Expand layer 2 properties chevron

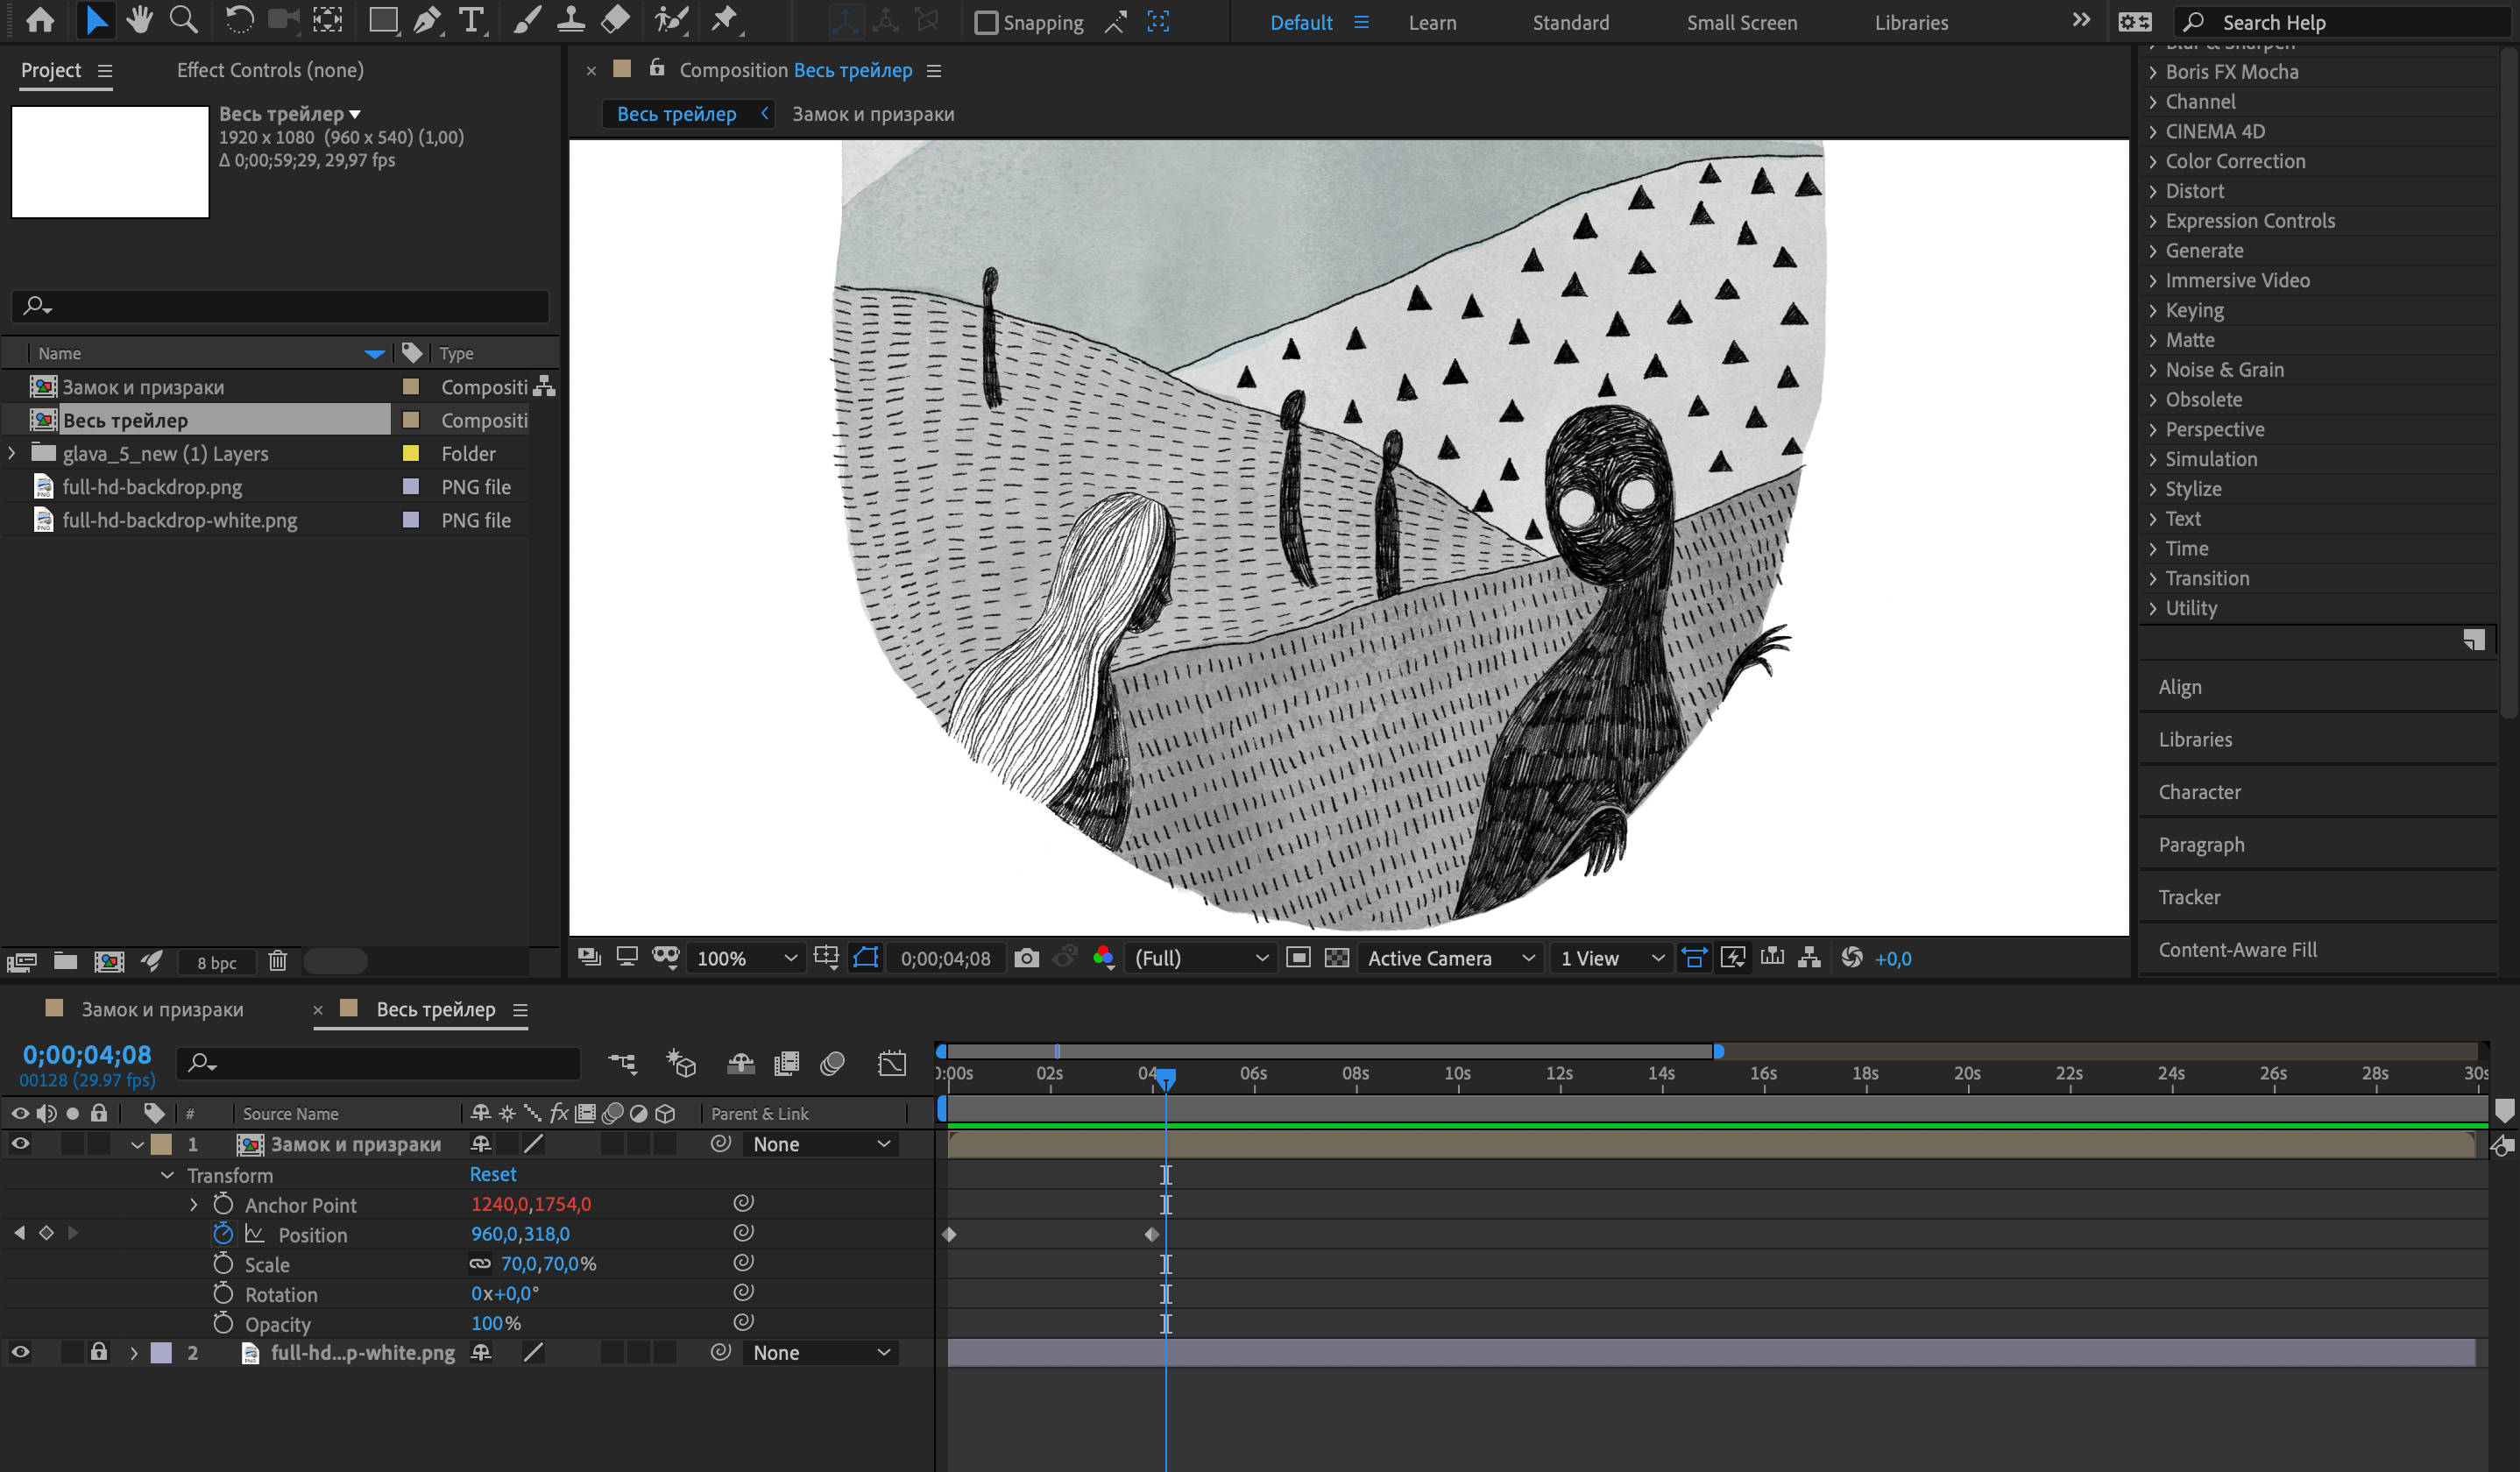tap(134, 1353)
